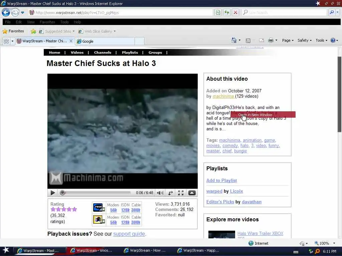Click the Home icon in command bar

[234, 40]
